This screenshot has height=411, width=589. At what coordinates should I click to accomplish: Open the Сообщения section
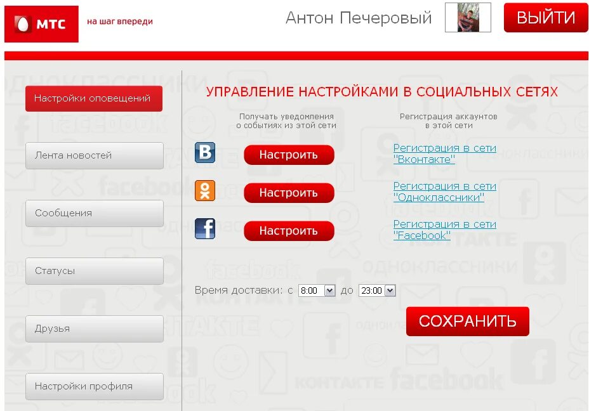(x=94, y=212)
